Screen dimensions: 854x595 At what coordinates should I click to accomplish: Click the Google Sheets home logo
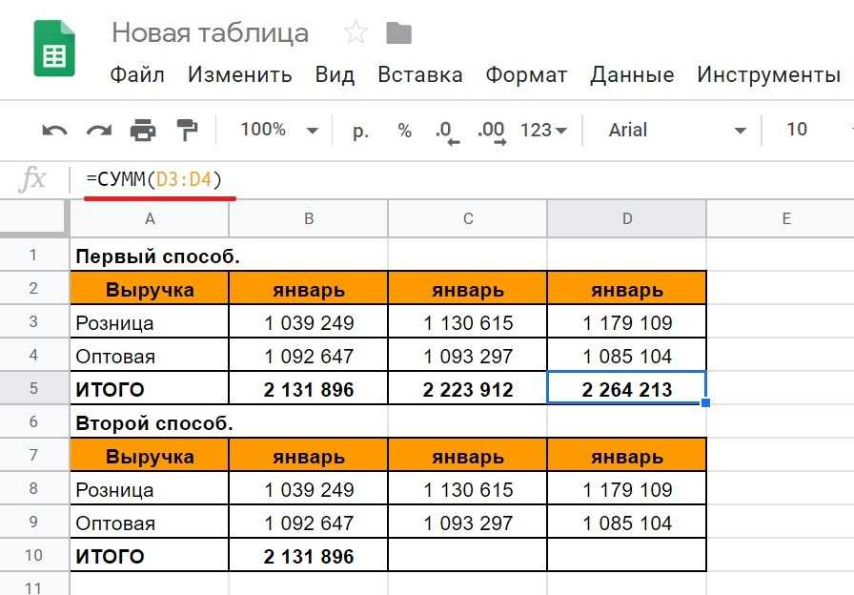54,48
